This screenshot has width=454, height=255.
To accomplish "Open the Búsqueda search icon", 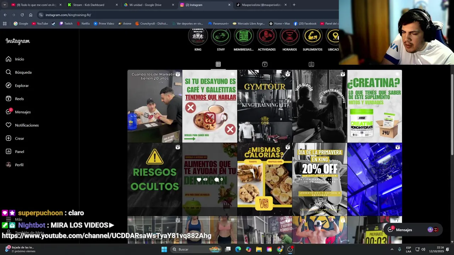I will (9, 72).
